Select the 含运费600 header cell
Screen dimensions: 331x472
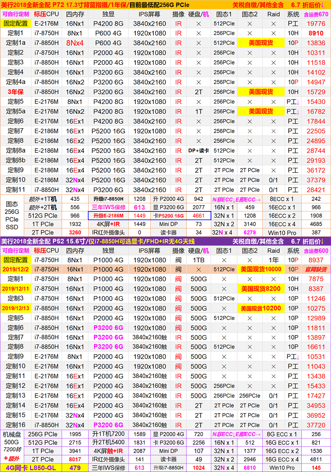pyautogui.click(x=316, y=251)
